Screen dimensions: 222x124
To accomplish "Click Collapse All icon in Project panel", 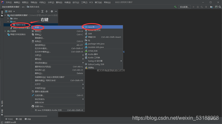I will pyautogui.click(x=46, y=11).
